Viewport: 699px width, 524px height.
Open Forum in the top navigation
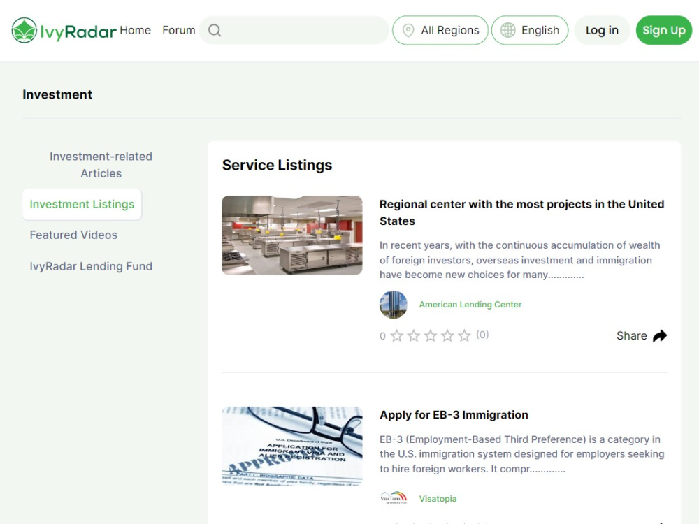(179, 30)
